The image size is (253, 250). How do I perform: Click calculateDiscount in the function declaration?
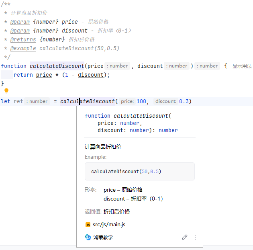click(57, 66)
